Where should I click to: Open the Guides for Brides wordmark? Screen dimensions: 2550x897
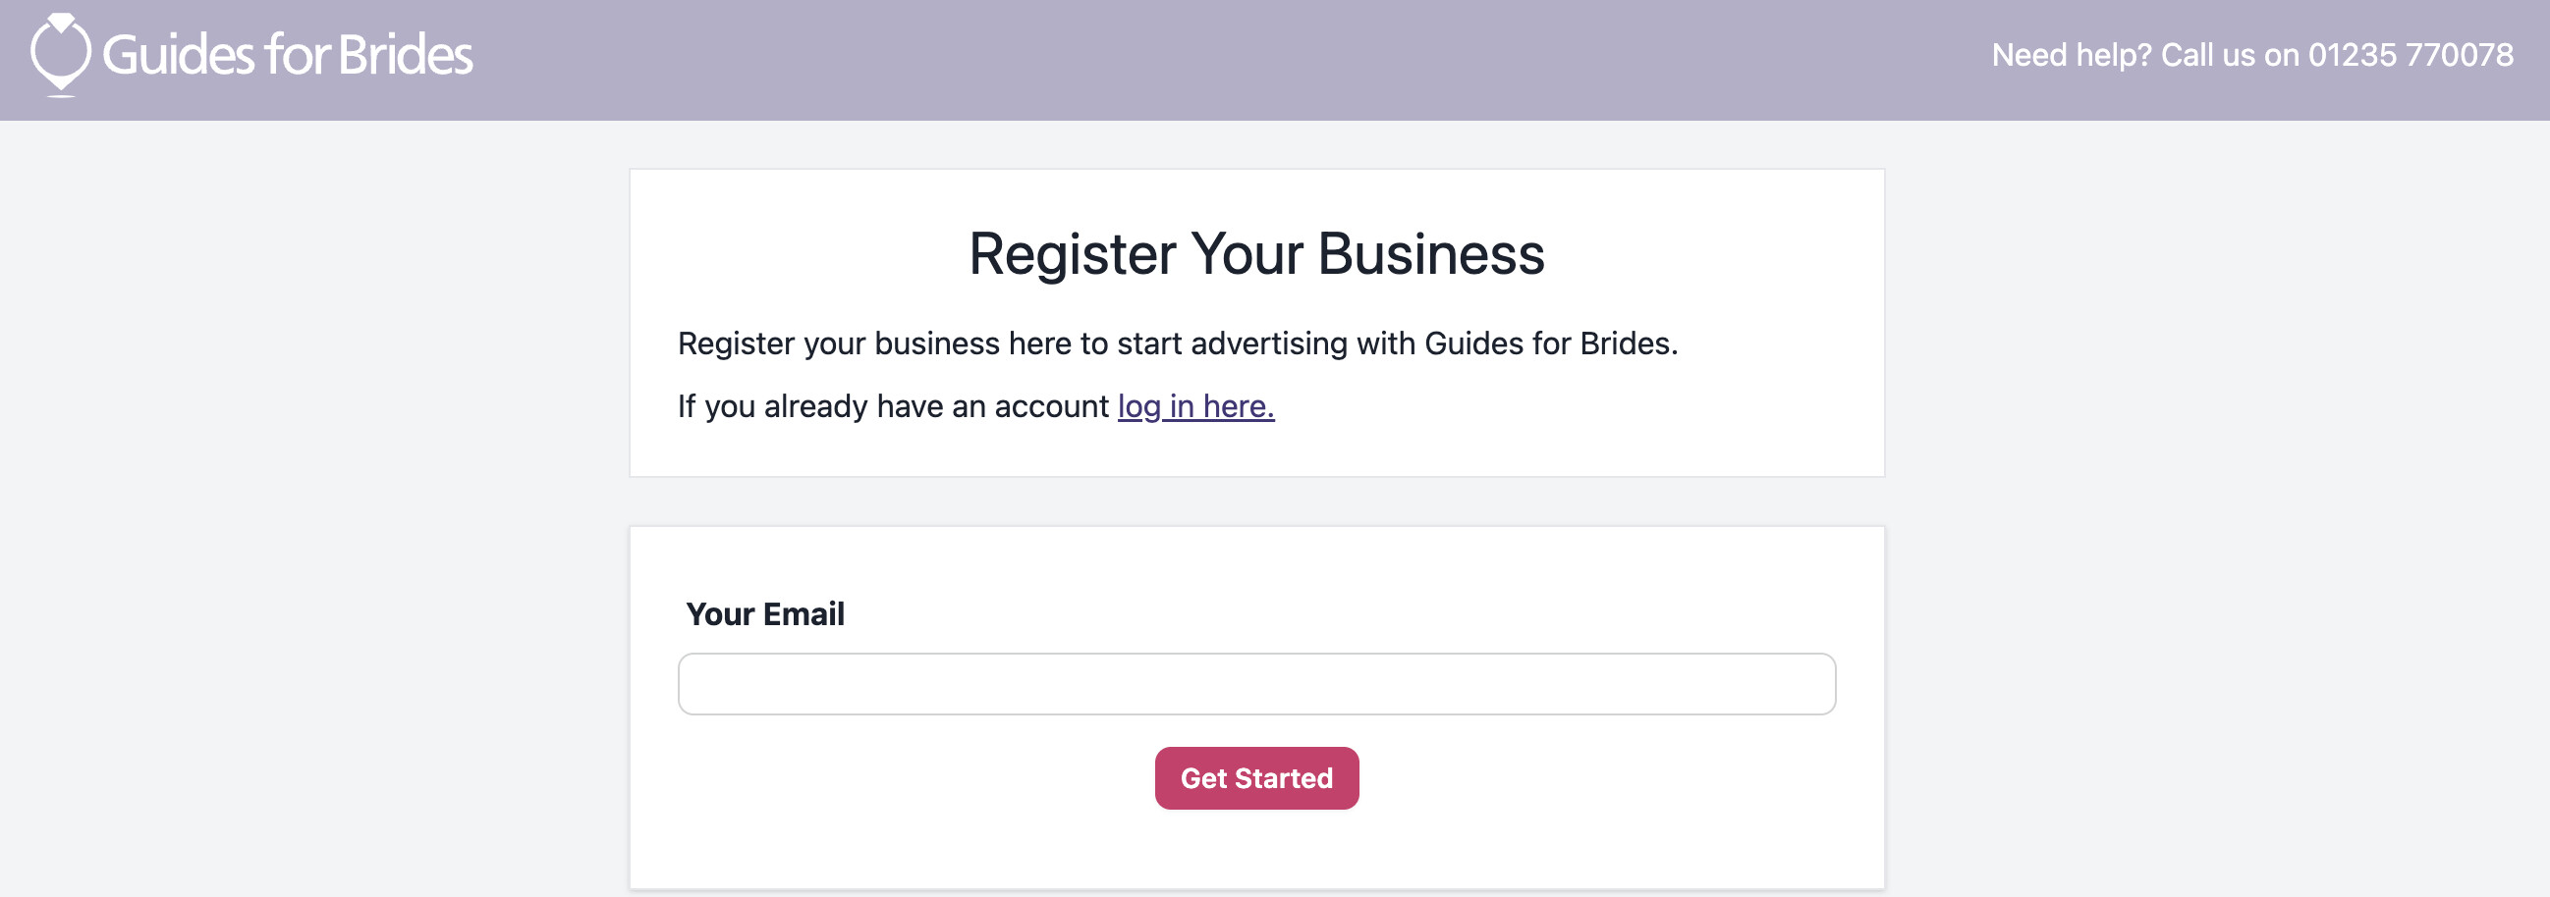pyautogui.click(x=287, y=55)
